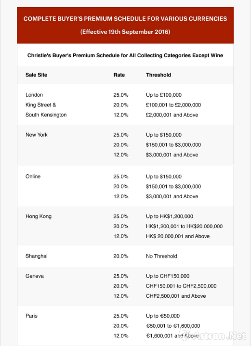Click 'CHF2,500,001 and Above' threshold
Viewport: 251px width, 346px height.
pyautogui.click(x=176, y=296)
